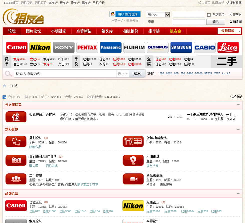Click the large 二手 banner
The height and width of the screenshot is (223, 245).
click(x=227, y=62)
